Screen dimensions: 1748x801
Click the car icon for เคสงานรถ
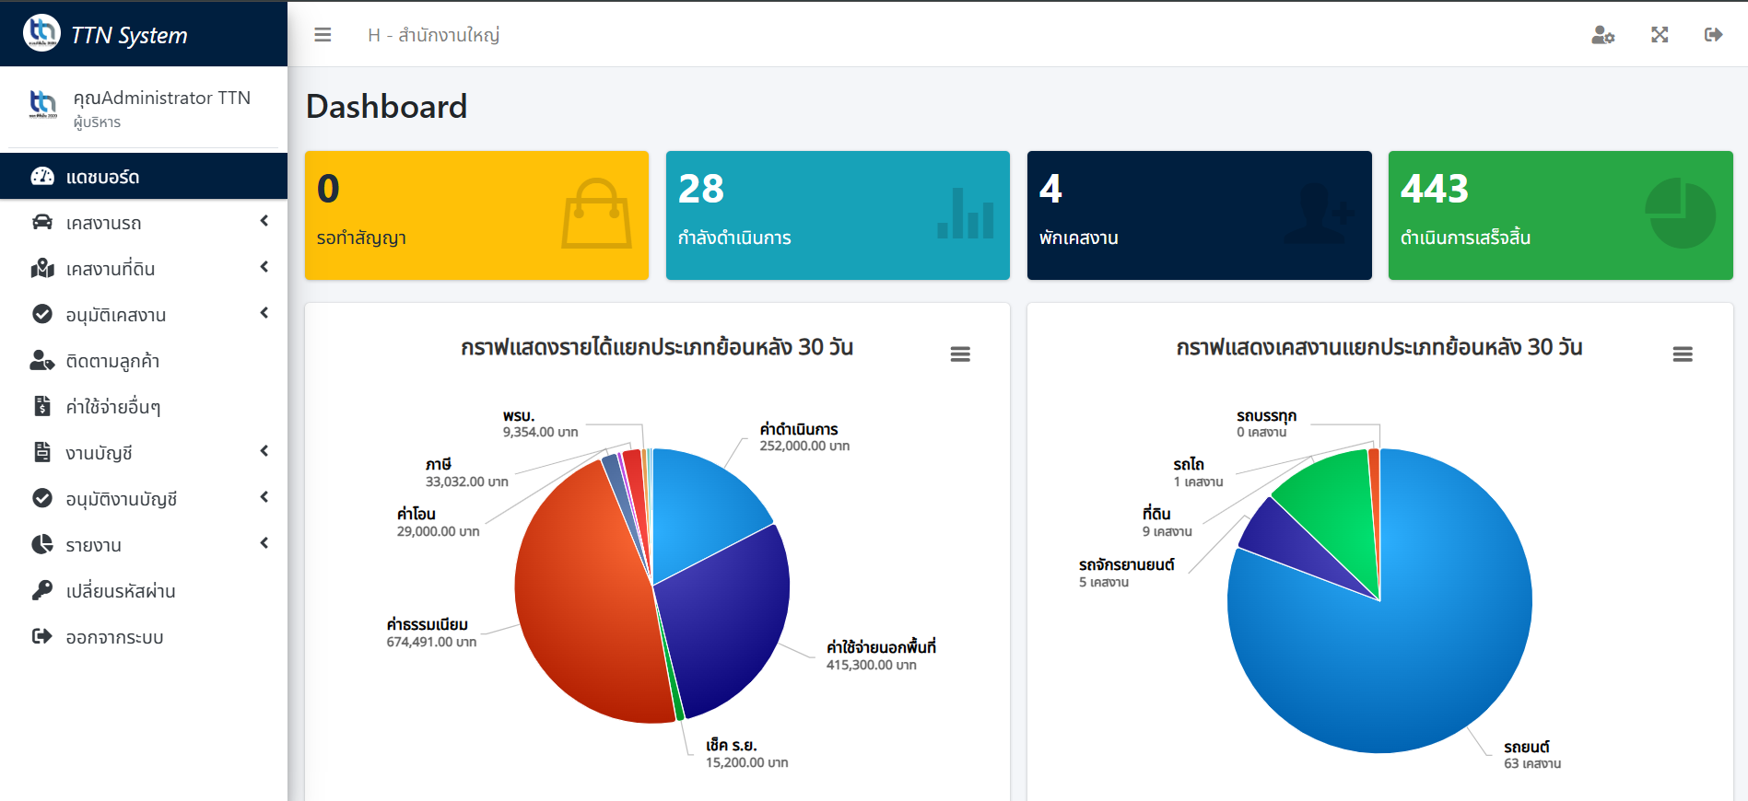coord(42,222)
